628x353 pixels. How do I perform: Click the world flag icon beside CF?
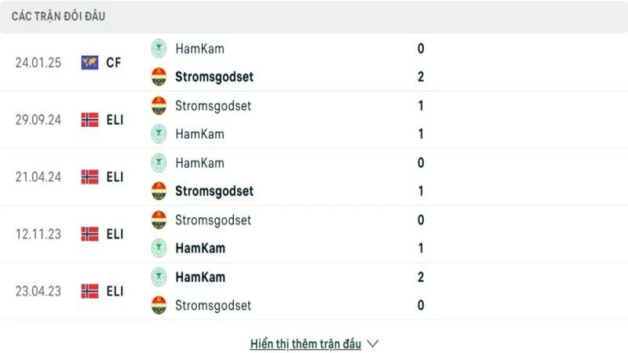pyautogui.click(x=89, y=63)
